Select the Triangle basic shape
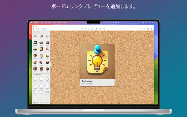 pyautogui.click(x=35, y=86)
